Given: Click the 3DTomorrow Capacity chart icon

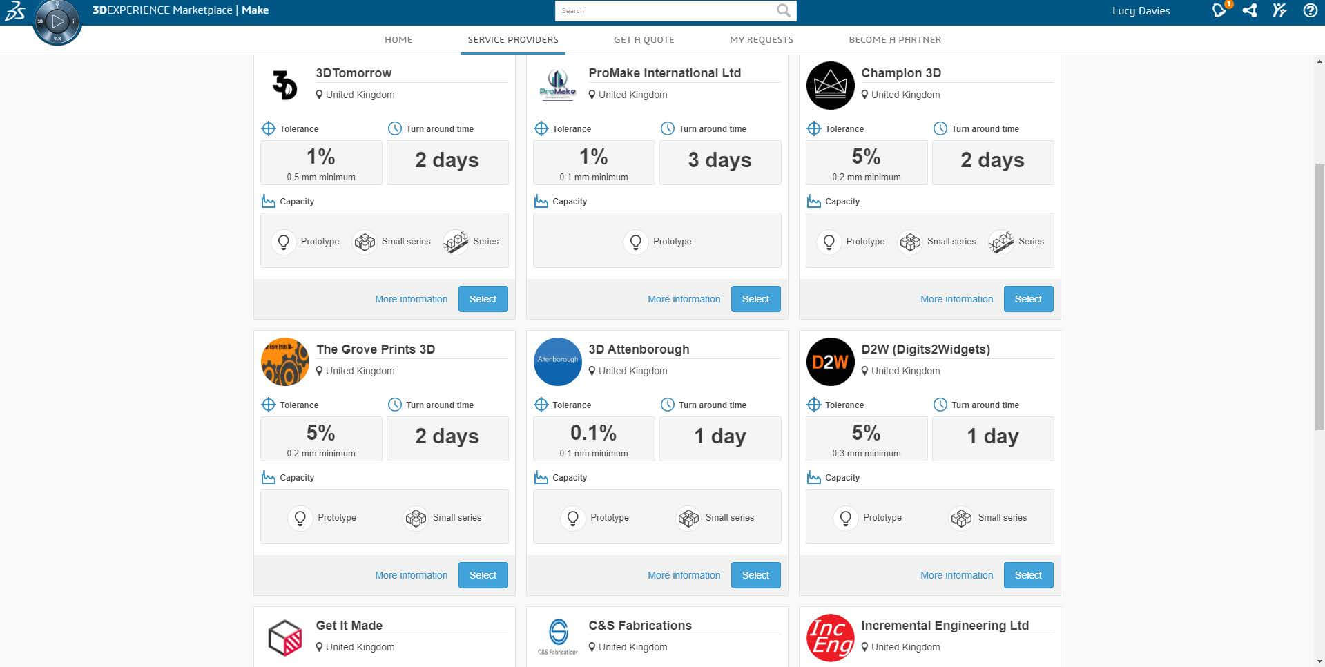Looking at the screenshot, I should pos(269,201).
